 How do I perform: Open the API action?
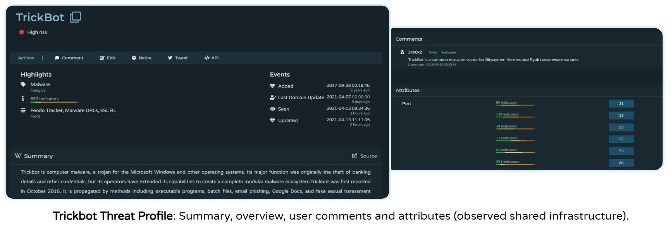coord(211,58)
